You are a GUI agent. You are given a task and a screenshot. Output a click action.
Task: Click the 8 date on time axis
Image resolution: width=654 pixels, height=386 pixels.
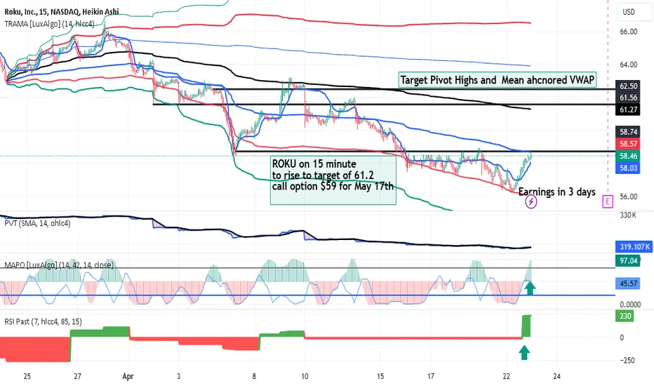click(x=254, y=376)
